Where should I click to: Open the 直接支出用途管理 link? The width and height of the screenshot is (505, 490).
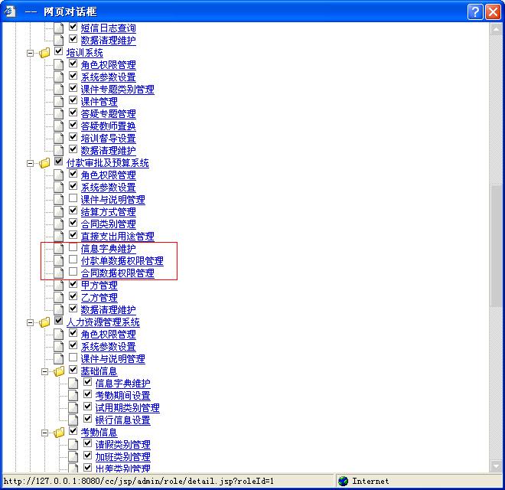click(118, 237)
